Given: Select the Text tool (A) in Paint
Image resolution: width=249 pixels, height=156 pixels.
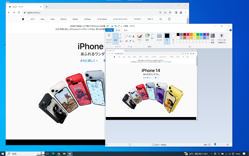Looking at the screenshot, I should coord(133,36).
